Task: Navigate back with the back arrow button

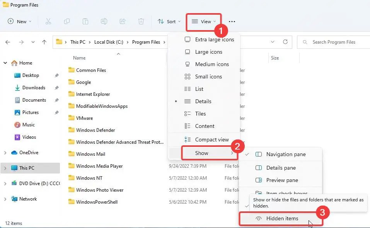Action: click(8, 42)
